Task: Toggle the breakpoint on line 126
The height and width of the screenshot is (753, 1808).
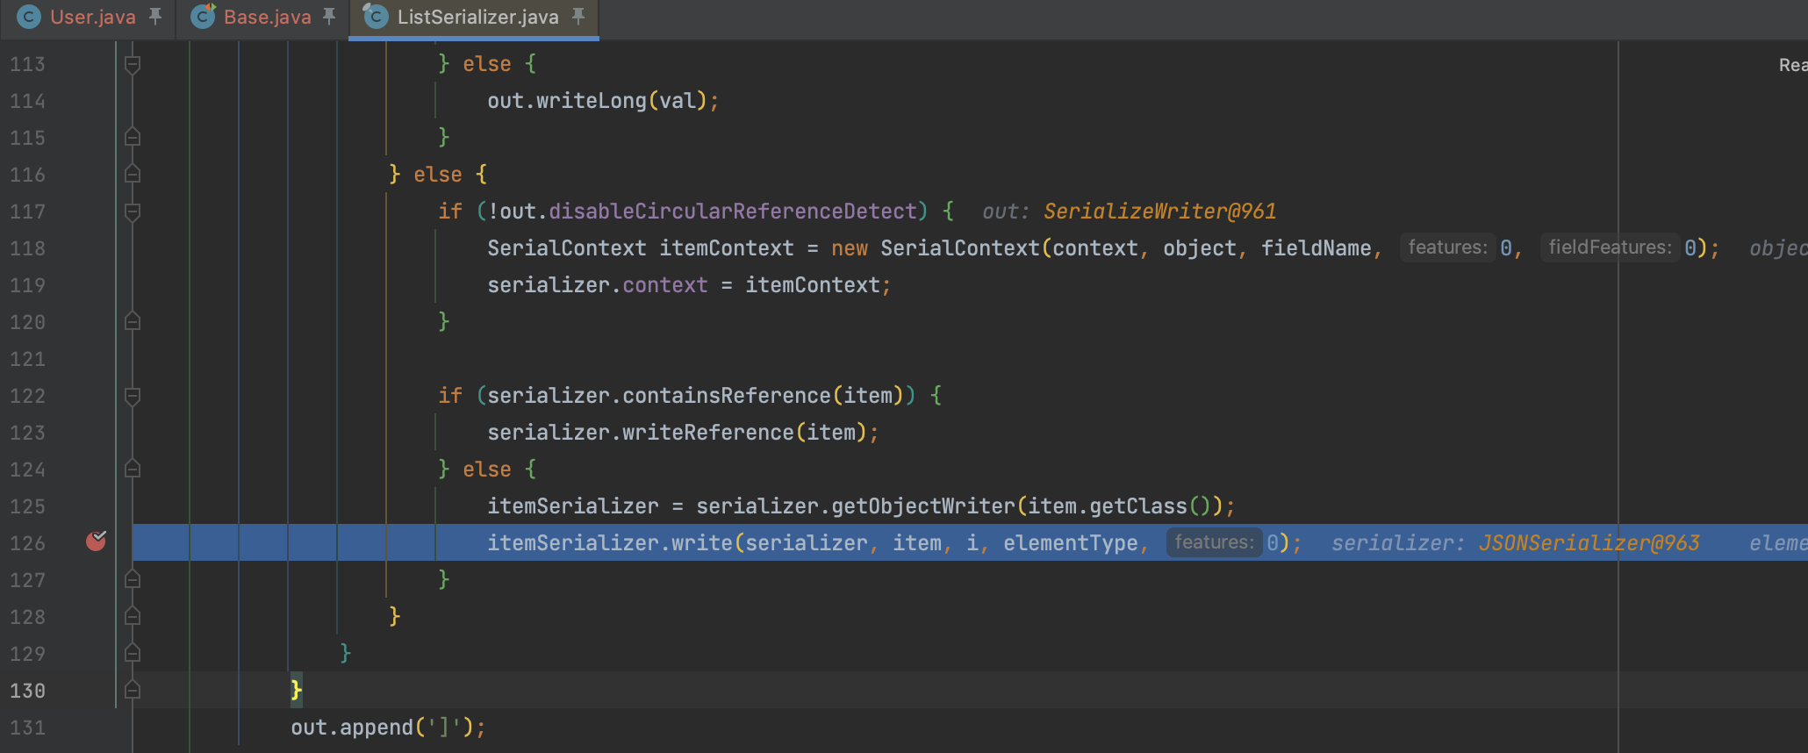Action: [97, 541]
